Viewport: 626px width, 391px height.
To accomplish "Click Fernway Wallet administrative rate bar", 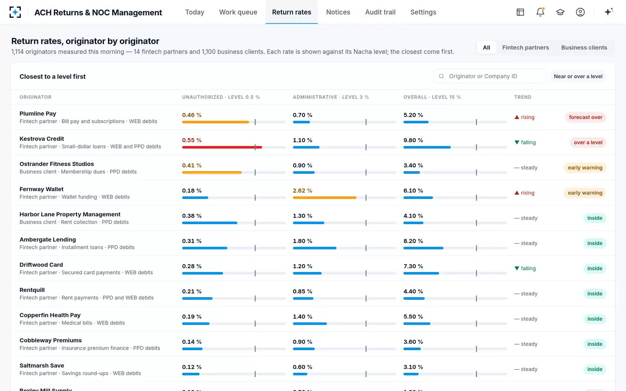I will (x=345, y=198).
